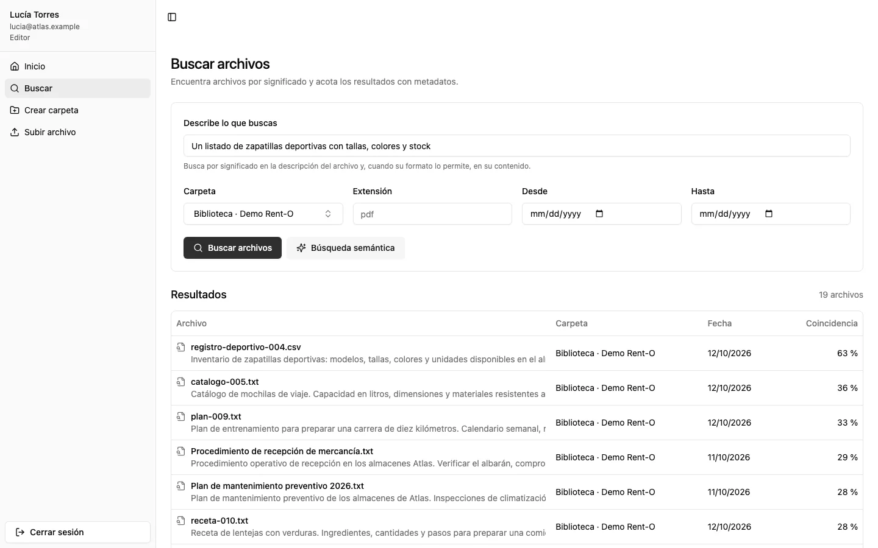878x548 pixels.
Task: Click the Inicio home icon
Action: click(15, 66)
